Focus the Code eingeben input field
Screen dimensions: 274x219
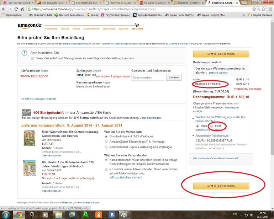[x=148, y=78]
